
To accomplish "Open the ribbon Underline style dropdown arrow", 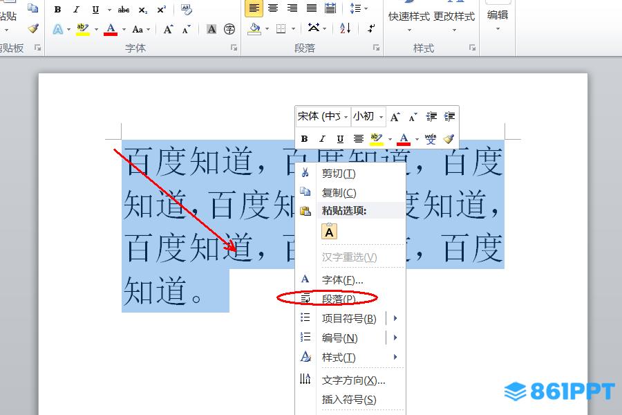I will 109,10.
